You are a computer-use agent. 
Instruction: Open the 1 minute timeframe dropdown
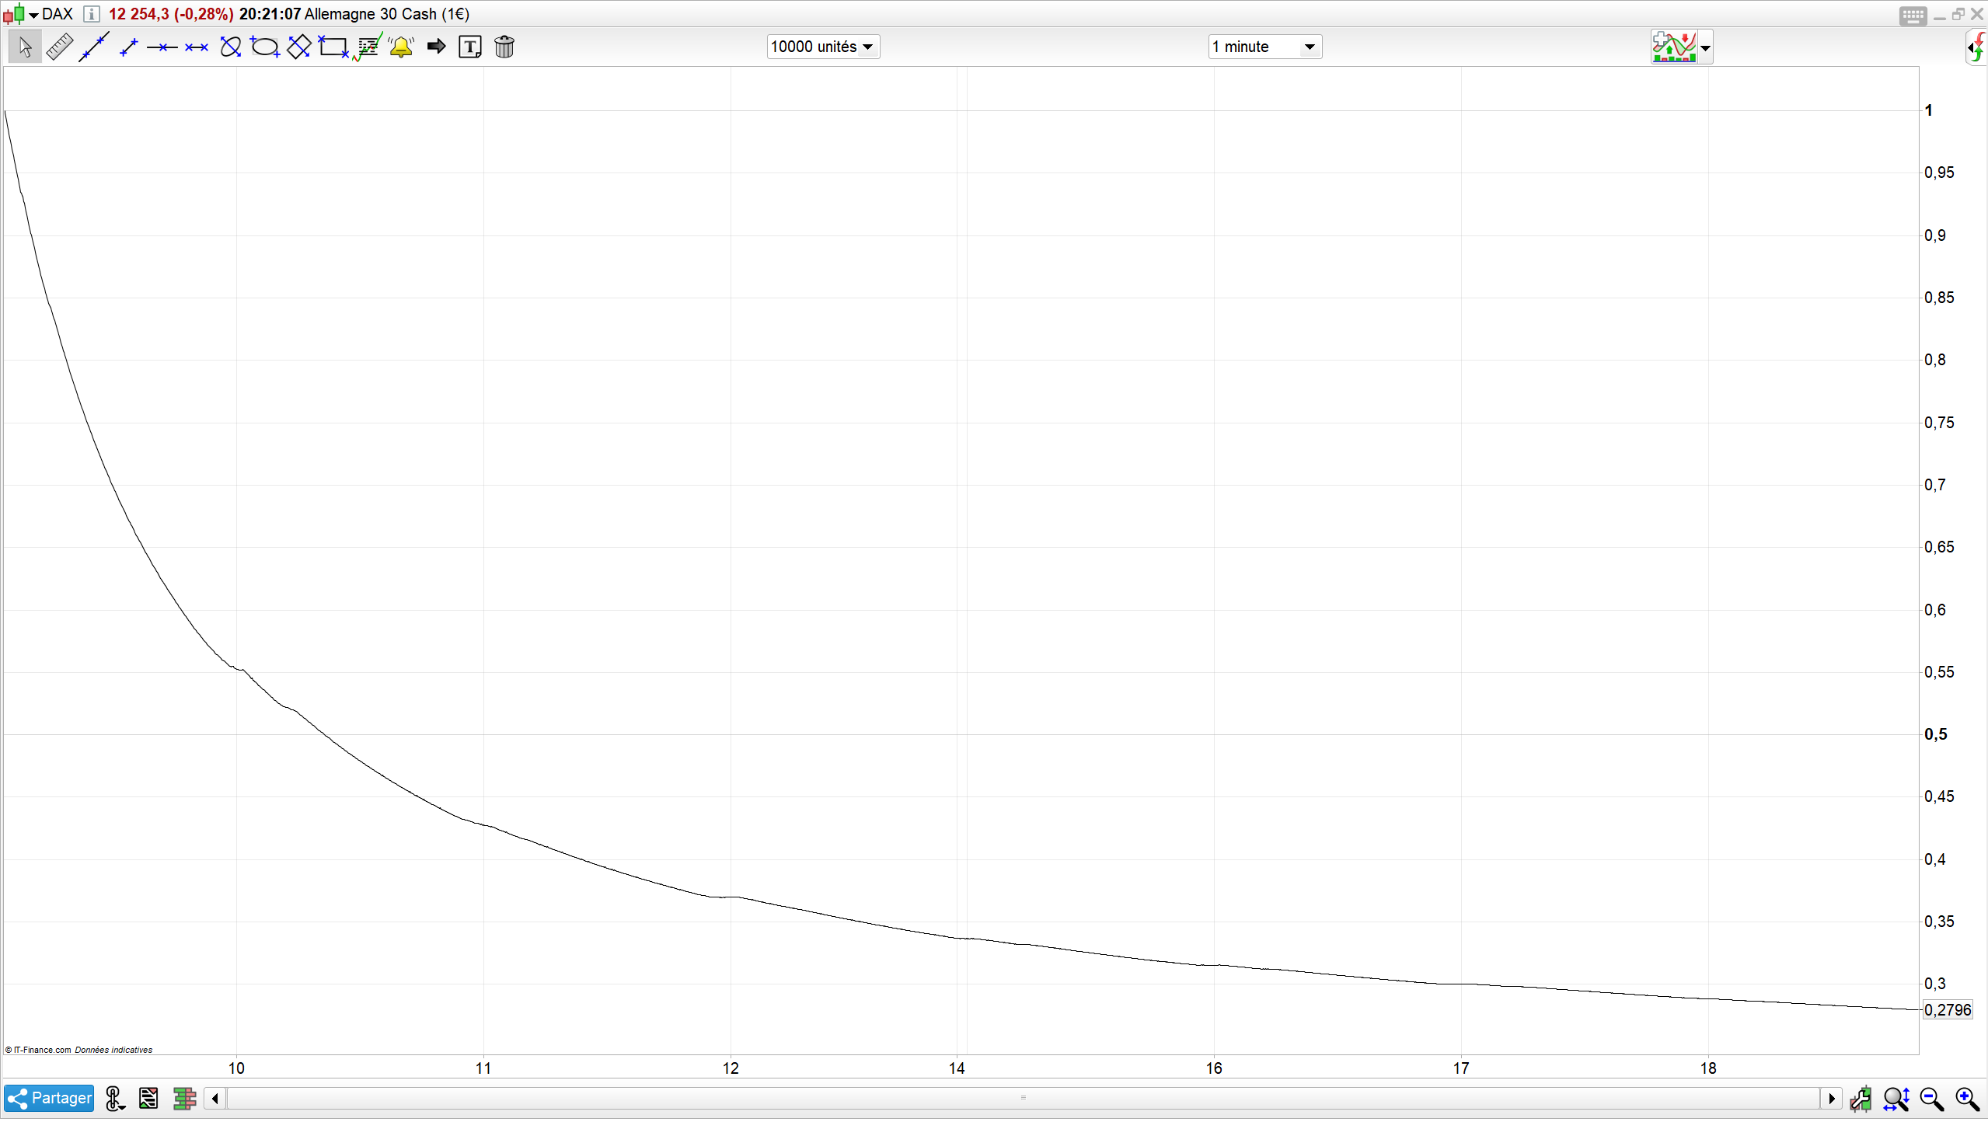coord(1264,47)
